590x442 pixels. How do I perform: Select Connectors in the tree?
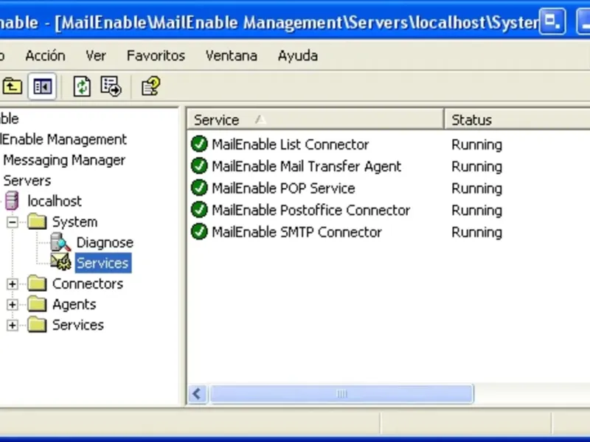(x=87, y=284)
